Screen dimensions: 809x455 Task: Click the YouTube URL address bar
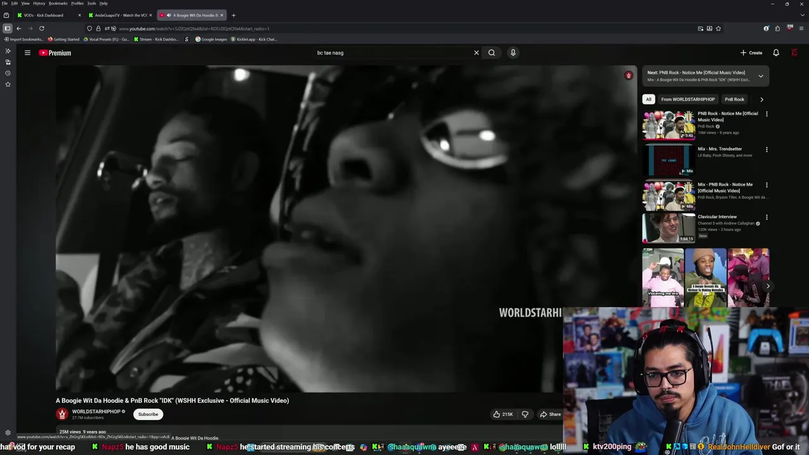click(404, 28)
